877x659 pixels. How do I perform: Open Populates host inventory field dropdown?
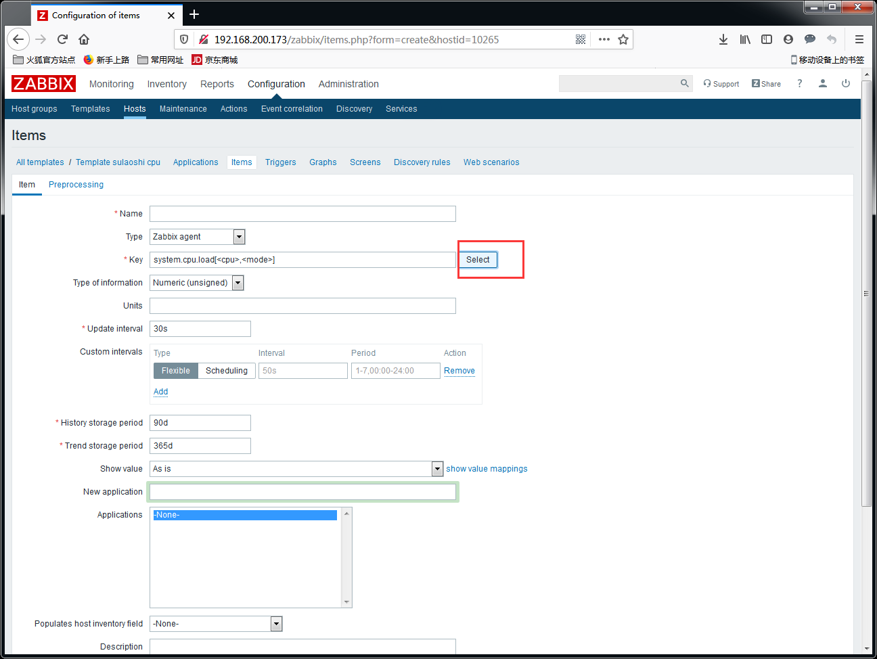tap(216, 624)
